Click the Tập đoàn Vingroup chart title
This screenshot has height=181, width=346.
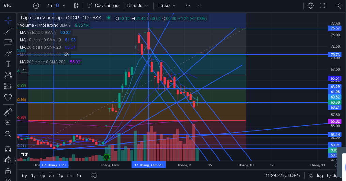(61, 18)
